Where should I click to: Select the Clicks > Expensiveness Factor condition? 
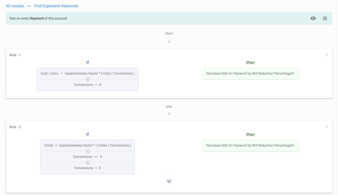coord(87,145)
